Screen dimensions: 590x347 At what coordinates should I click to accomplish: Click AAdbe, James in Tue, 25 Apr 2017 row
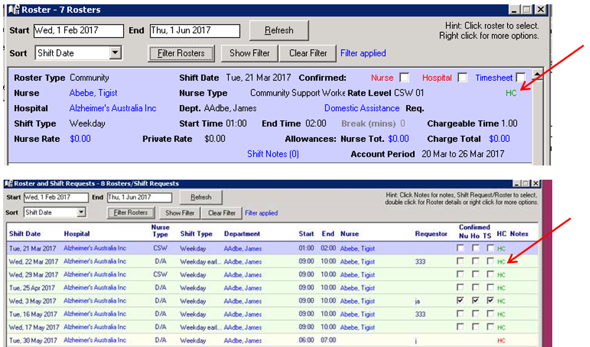(x=242, y=288)
